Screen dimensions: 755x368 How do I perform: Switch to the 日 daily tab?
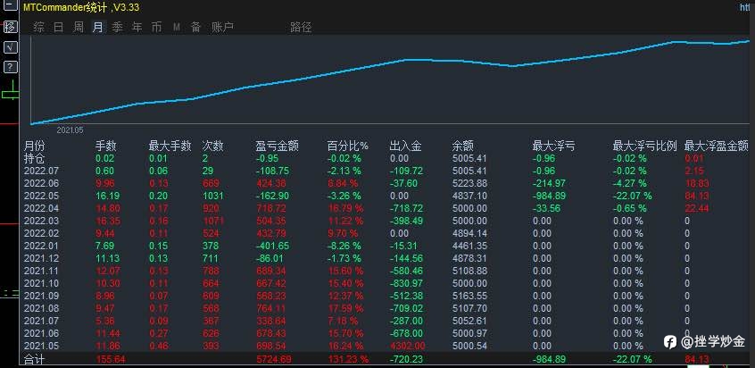pos(59,27)
